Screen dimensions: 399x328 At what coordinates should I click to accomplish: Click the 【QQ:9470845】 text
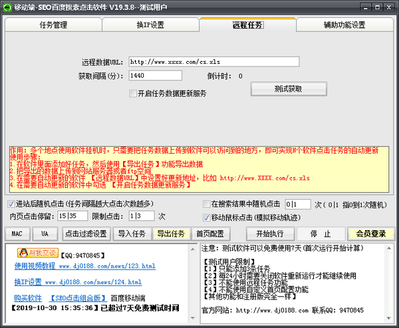tap(82, 255)
